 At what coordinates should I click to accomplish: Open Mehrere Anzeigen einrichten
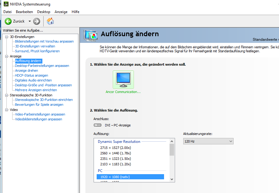point(36,90)
